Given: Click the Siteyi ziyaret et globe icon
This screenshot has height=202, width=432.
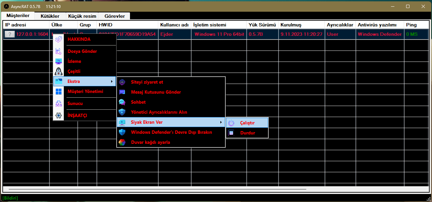Looking at the screenshot, I should click(122, 82).
